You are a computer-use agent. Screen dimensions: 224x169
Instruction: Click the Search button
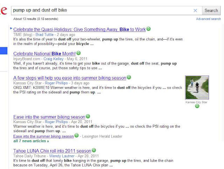coord(211,11)
